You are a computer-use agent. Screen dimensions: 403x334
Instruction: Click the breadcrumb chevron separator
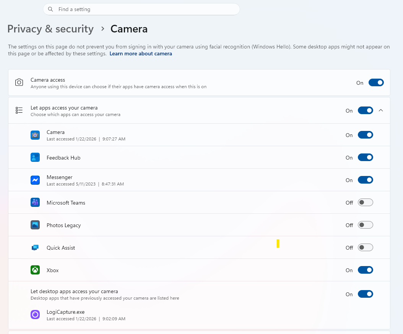tap(102, 29)
